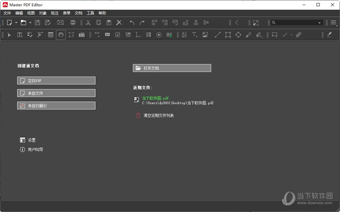This screenshot has width=340, height=212.
Task: Click the Align left objects icon
Action: 154,23
